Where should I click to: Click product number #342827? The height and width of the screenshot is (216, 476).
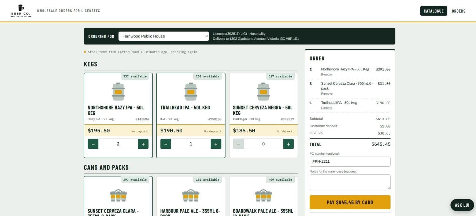click(x=287, y=119)
